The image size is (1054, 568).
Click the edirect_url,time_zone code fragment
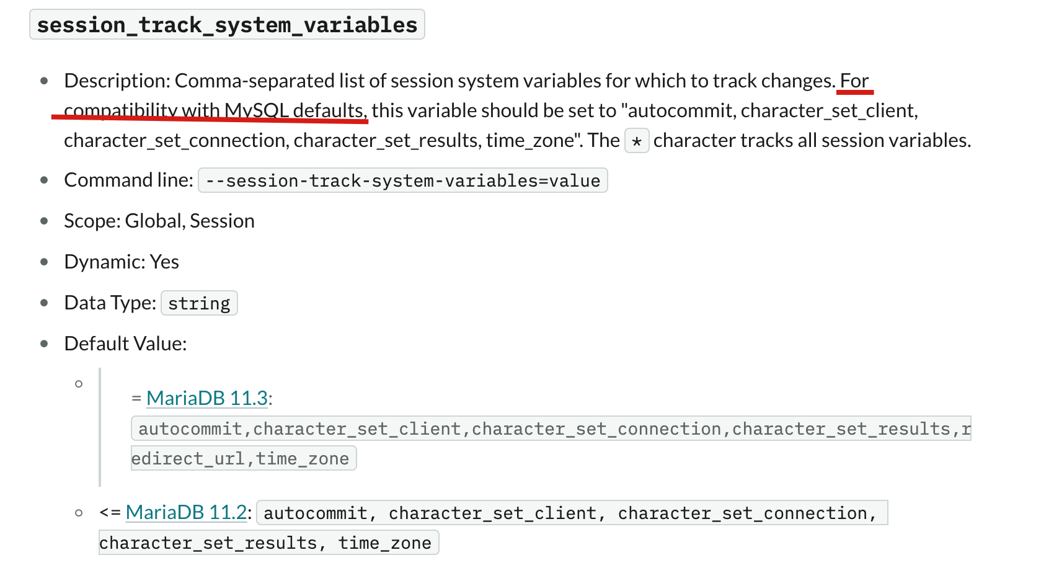[x=244, y=458]
